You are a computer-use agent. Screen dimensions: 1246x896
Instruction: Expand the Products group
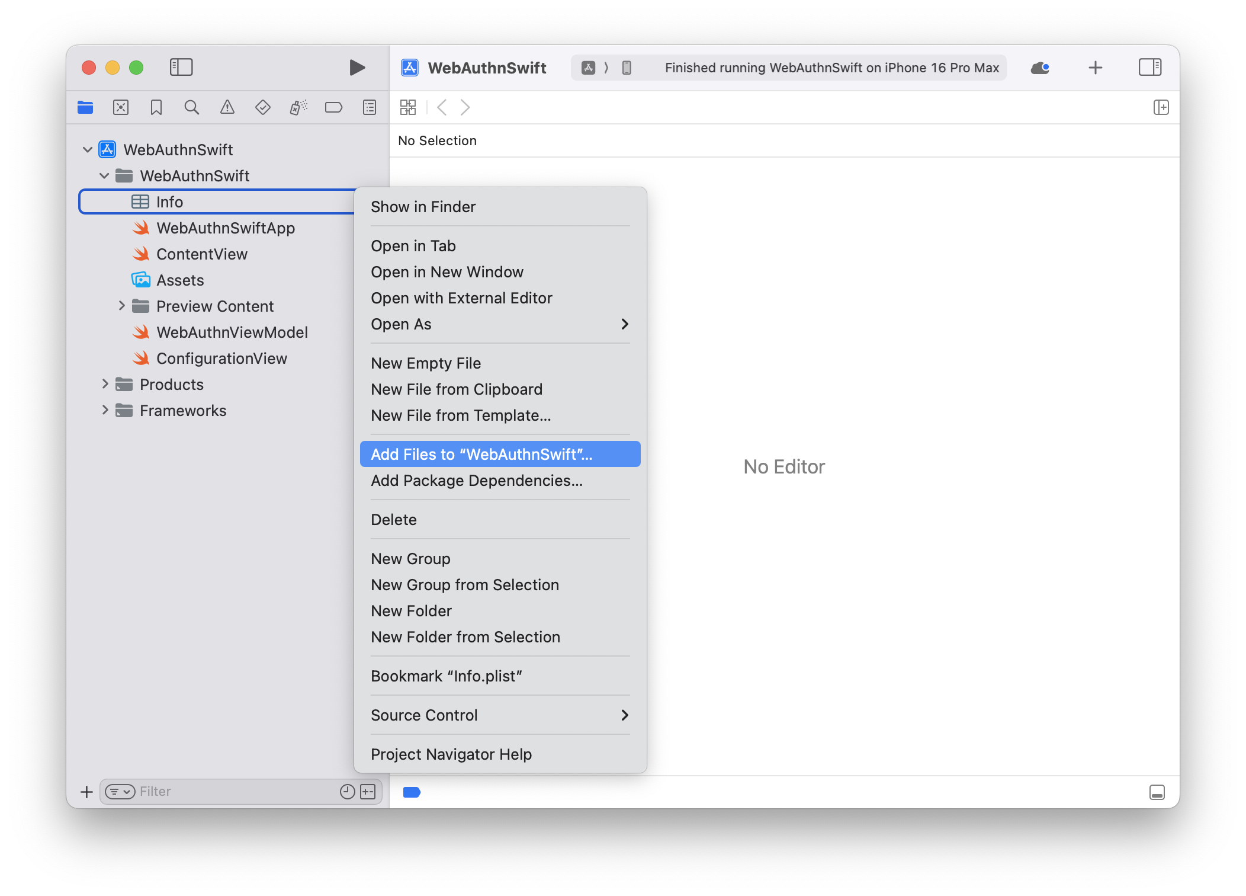click(x=105, y=384)
